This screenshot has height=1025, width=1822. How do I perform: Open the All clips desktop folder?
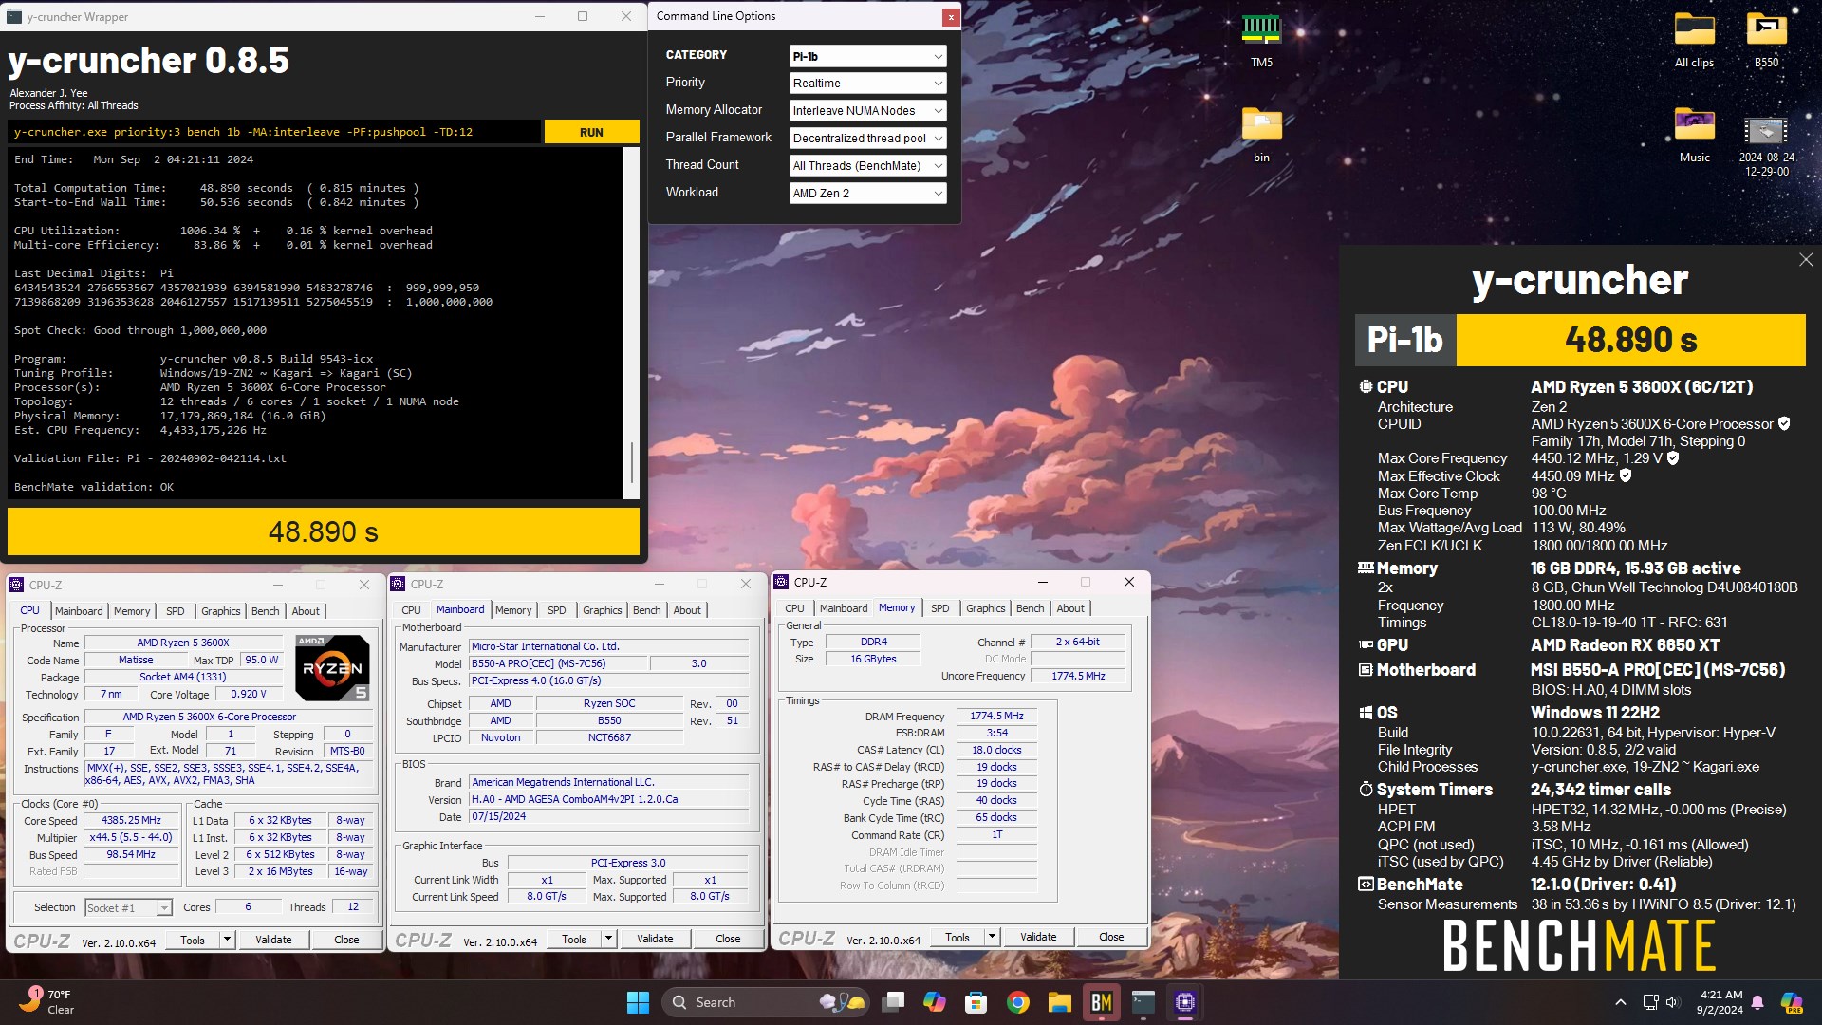point(1694,40)
